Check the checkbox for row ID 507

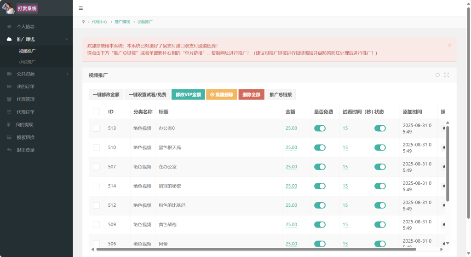(97, 167)
